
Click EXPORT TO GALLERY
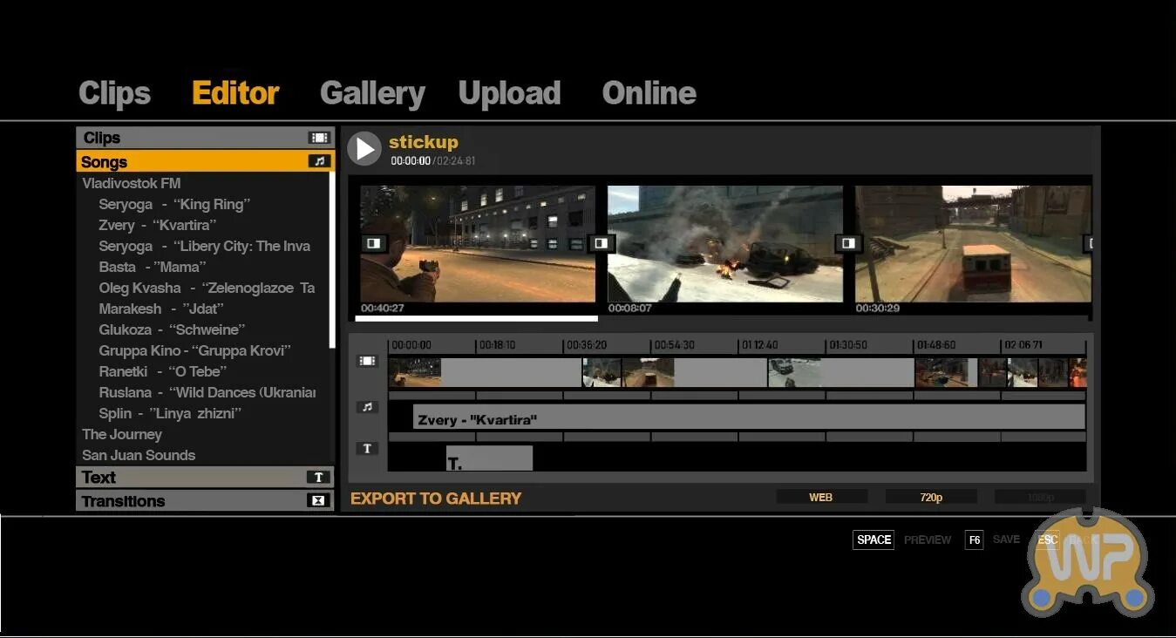coord(437,498)
